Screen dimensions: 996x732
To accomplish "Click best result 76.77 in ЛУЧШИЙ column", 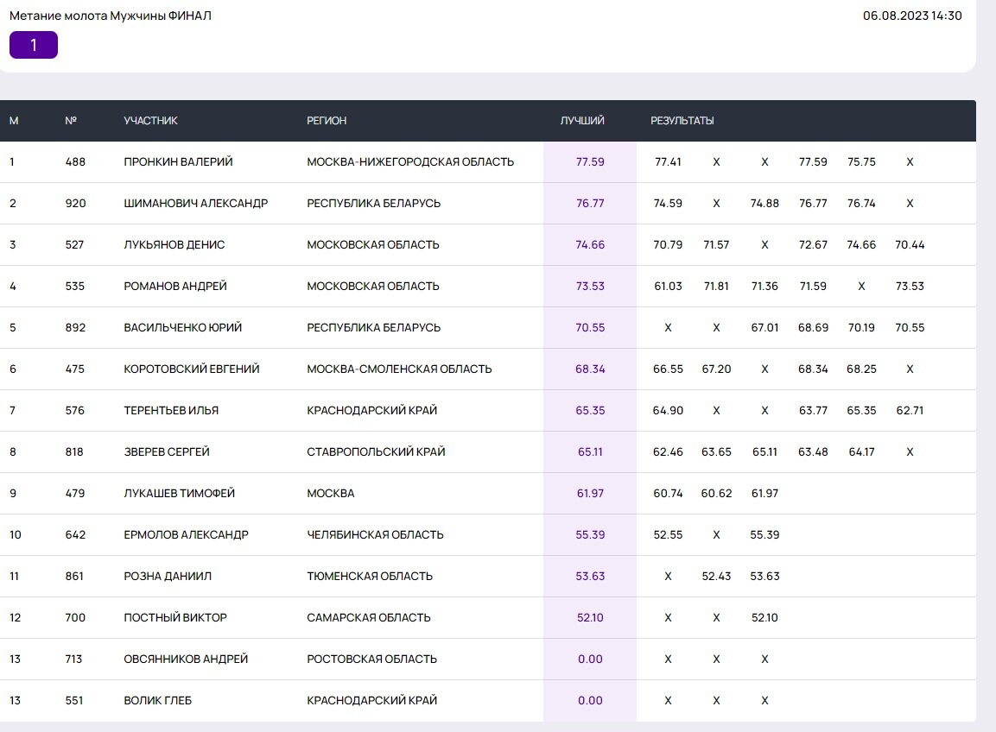I will tap(590, 203).
